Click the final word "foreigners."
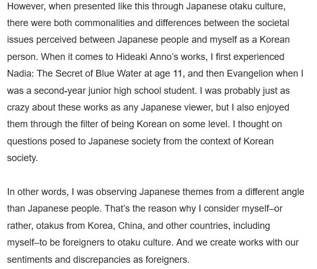Screen dimensions: 317x269 coord(168,260)
